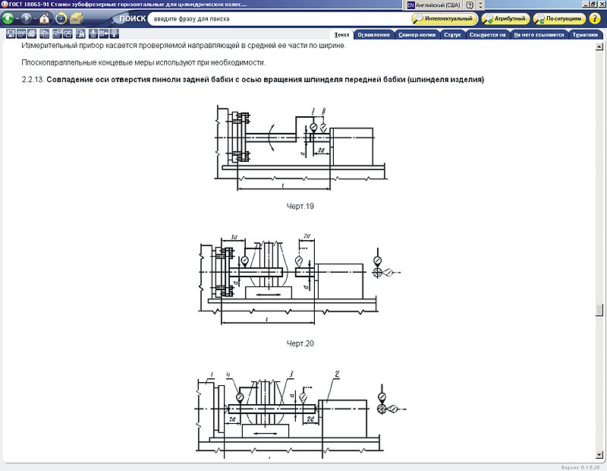Image resolution: width=607 pixels, height=471 pixels.
Task: Click the green Back navigation arrow
Action: [8, 18]
